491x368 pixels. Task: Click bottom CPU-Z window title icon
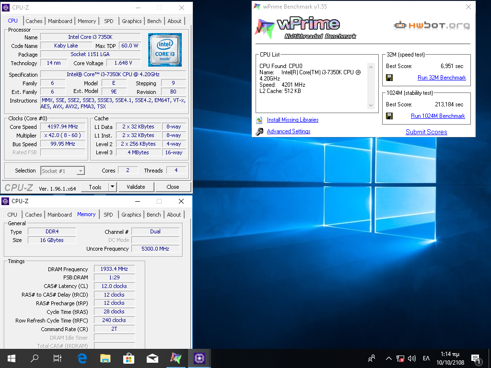pos(5,201)
